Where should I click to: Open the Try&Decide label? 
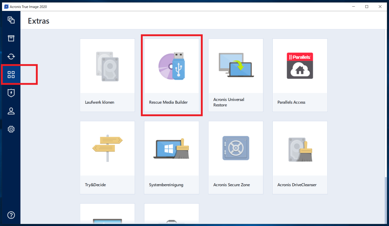[x=95, y=185]
